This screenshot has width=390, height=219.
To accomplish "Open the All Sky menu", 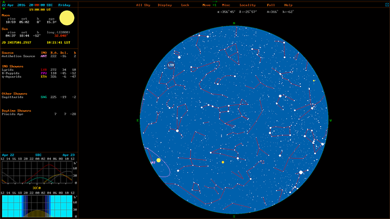I will 143,4.
